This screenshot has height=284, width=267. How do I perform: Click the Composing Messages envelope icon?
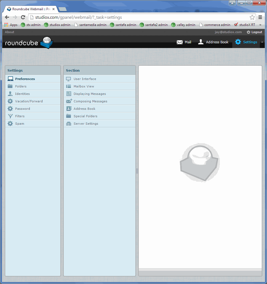(x=69, y=101)
